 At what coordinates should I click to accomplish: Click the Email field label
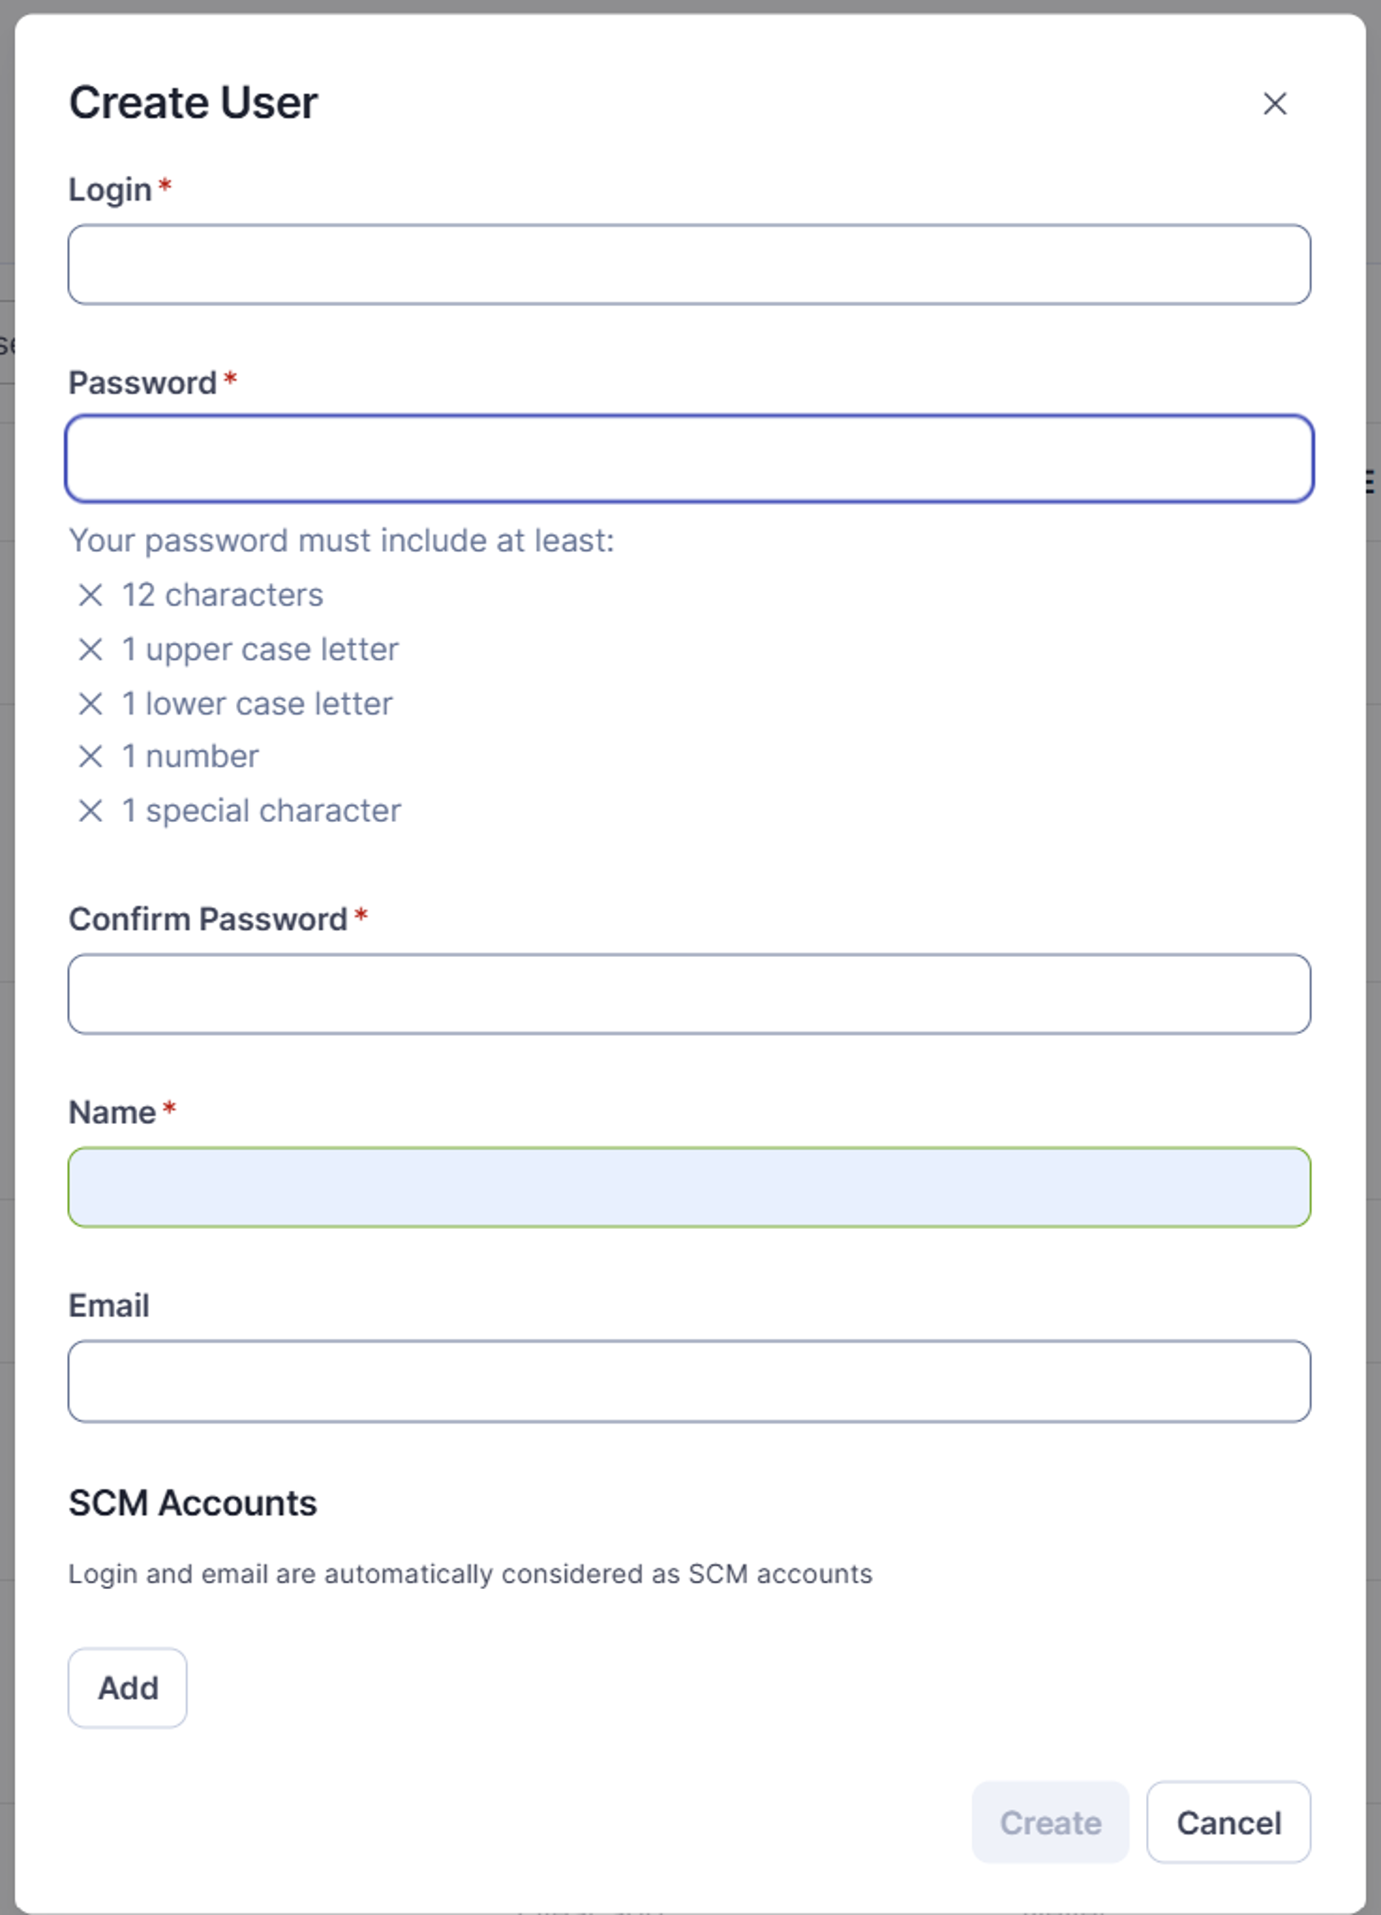[109, 1306]
